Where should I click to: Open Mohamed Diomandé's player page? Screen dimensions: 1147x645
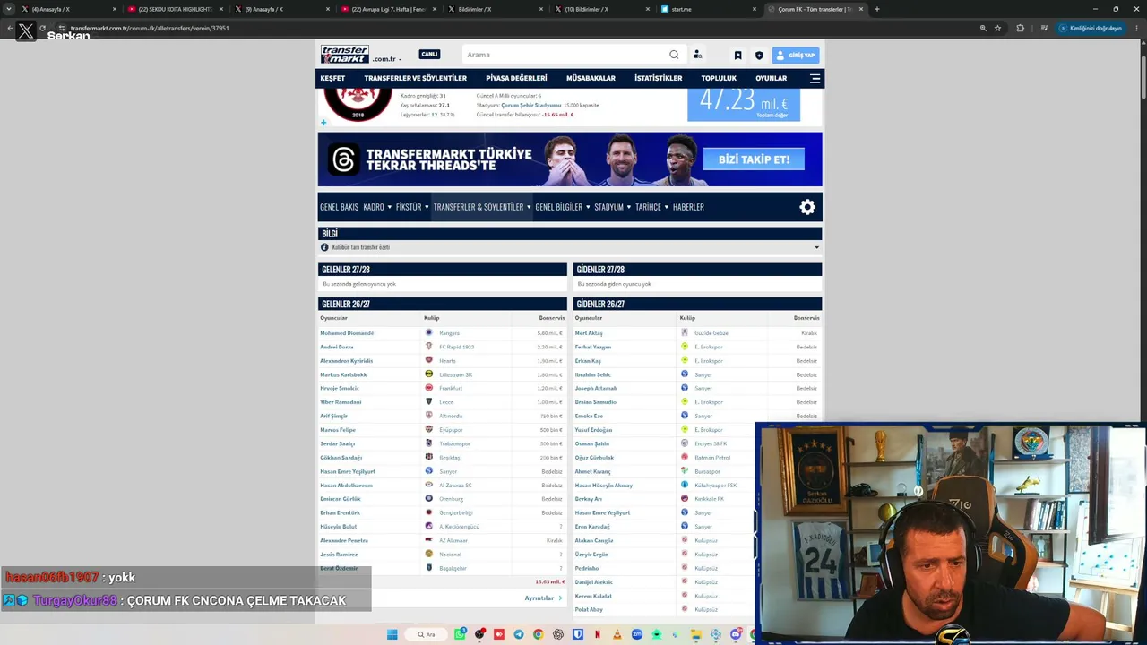point(347,333)
